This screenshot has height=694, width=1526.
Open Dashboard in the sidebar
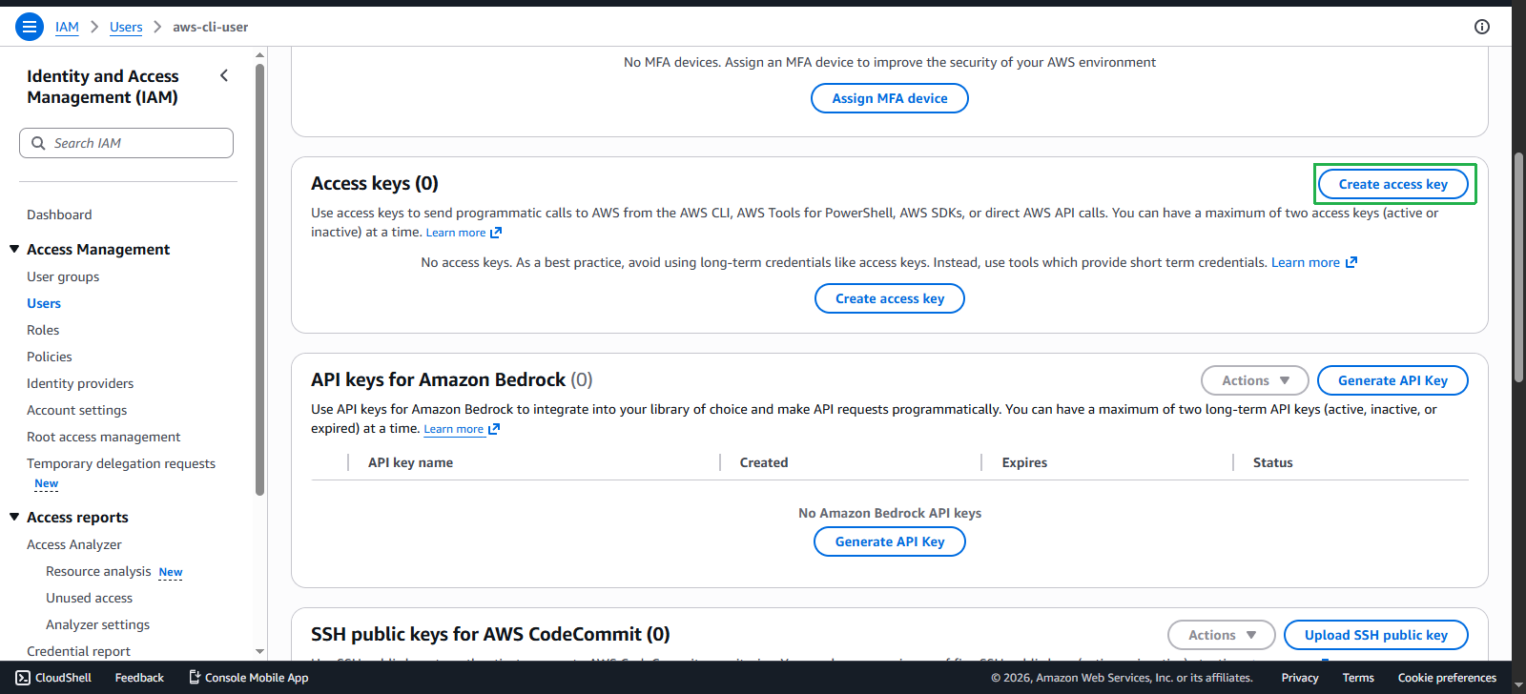click(x=59, y=214)
